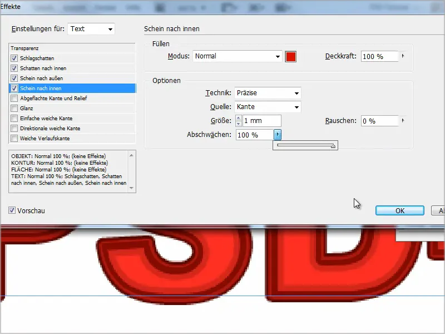This screenshot has height=334, width=445.
Task: Click the Rauschen percentage field
Action: pos(380,121)
